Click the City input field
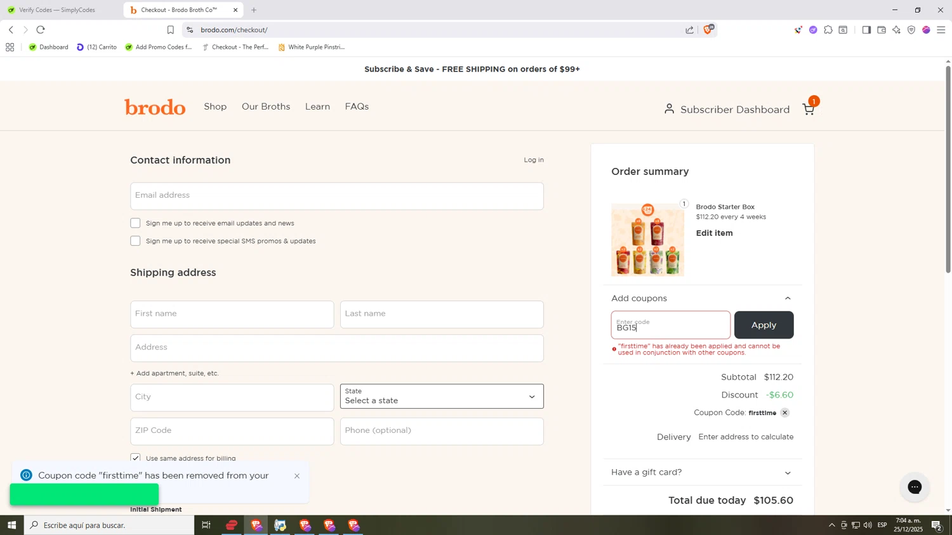952x535 pixels. click(x=232, y=397)
